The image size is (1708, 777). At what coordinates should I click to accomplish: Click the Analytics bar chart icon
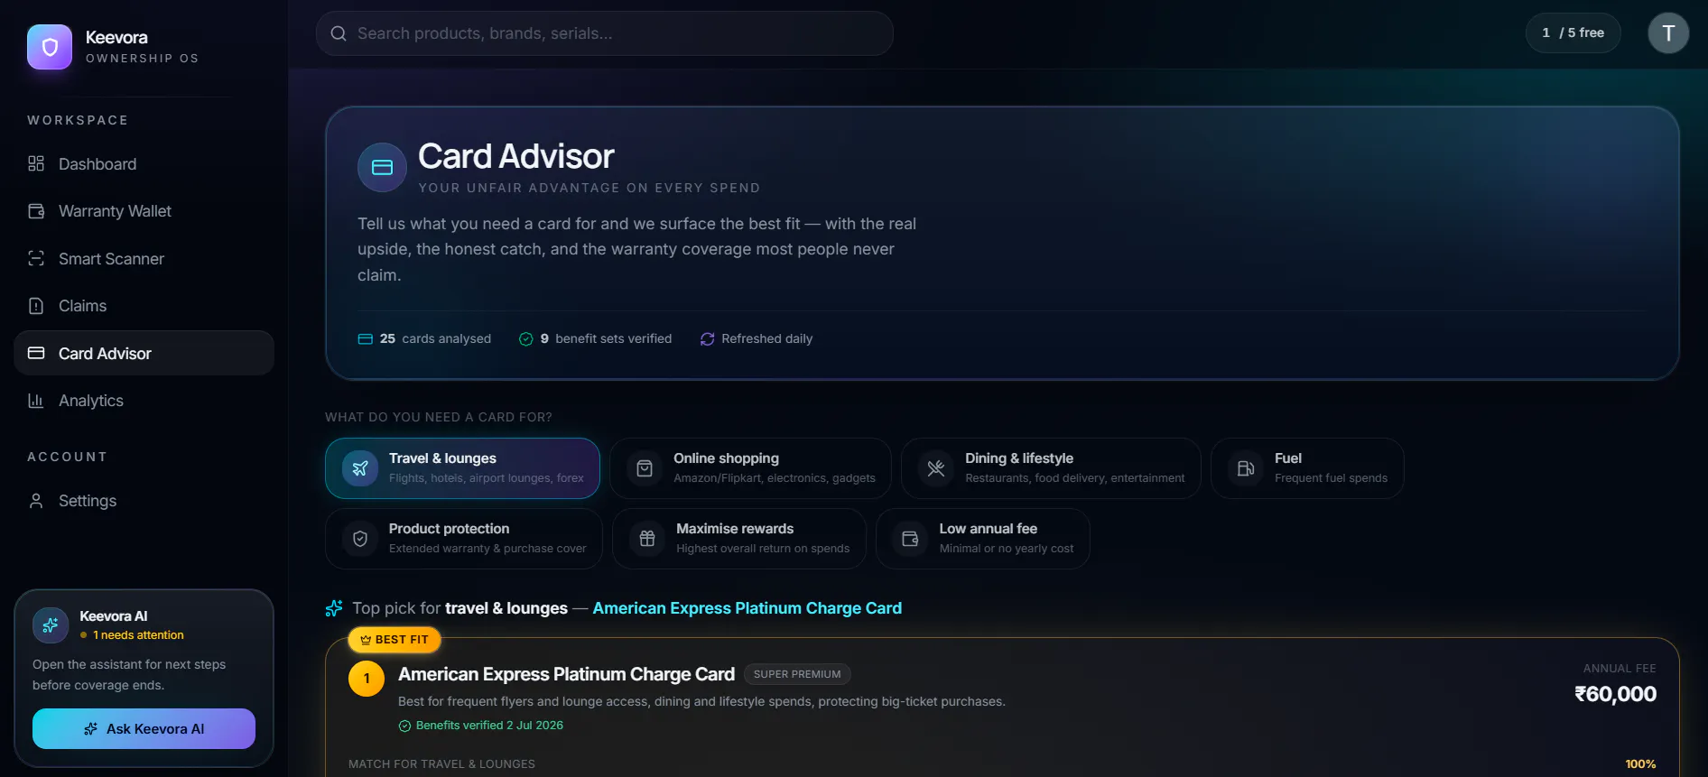36,401
